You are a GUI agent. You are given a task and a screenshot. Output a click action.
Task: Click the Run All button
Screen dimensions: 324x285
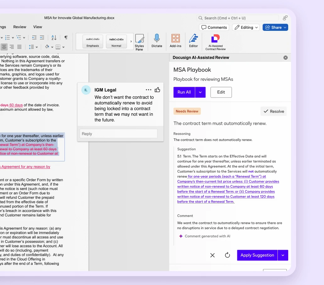[184, 92]
